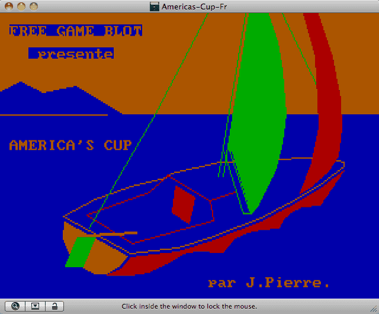
Task: Open the dropdown menu button in status bar
Action: pos(35,306)
